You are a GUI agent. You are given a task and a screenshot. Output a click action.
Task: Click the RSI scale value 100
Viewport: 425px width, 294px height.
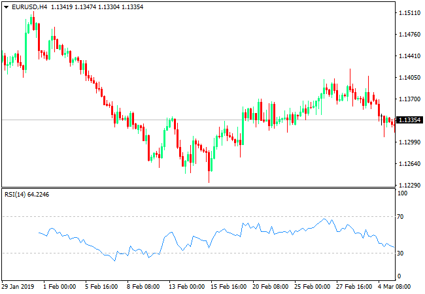402,193
